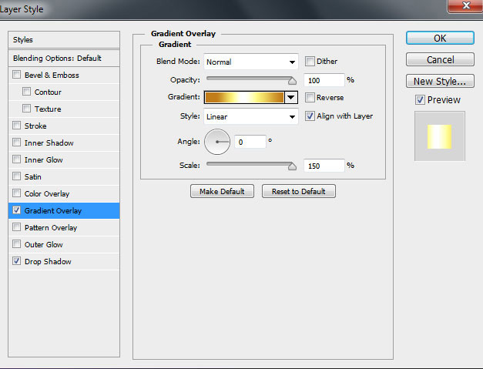The width and height of the screenshot is (483, 369).
Task: Open the gradient picker arrow
Action: [290, 97]
